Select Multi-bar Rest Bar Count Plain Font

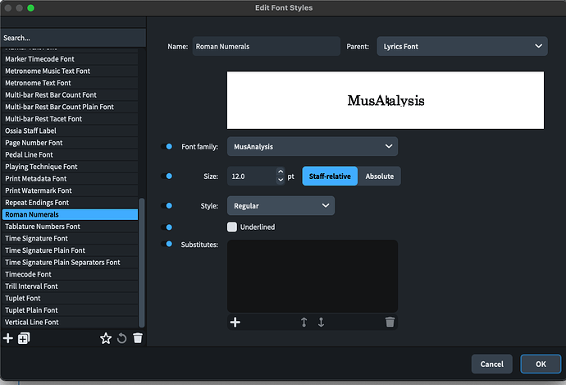click(70, 107)
